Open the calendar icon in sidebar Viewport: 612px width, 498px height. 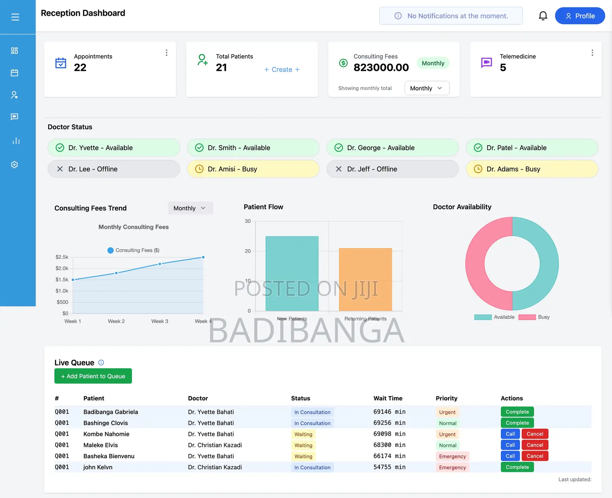point(15,73)
